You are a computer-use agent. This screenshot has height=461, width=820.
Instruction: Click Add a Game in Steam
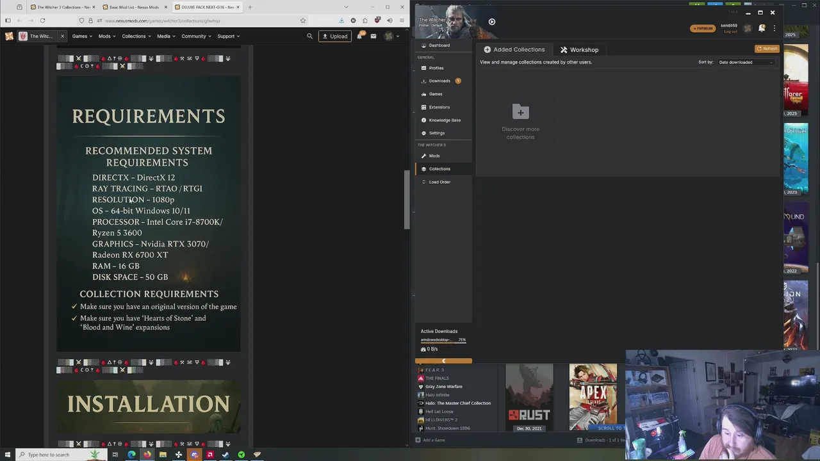coord(430,441)
